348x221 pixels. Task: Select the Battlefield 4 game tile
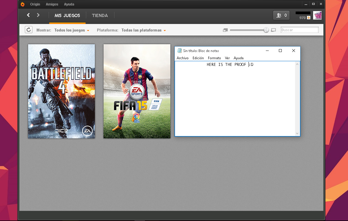(61, 91)
